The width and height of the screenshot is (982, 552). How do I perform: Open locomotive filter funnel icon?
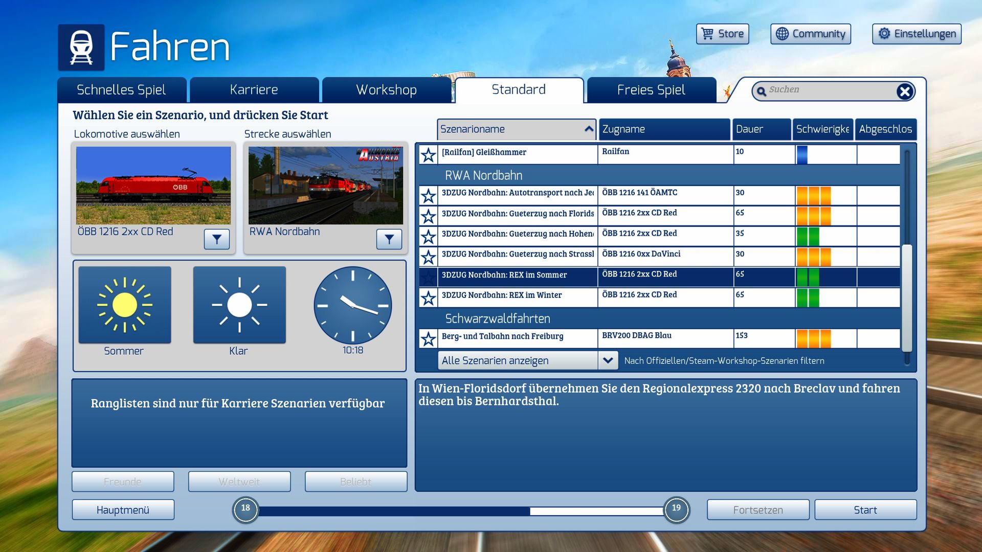click(x=216, y=239)
